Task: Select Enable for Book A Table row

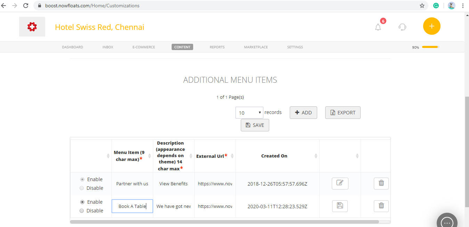Action: tap(82, 202)
